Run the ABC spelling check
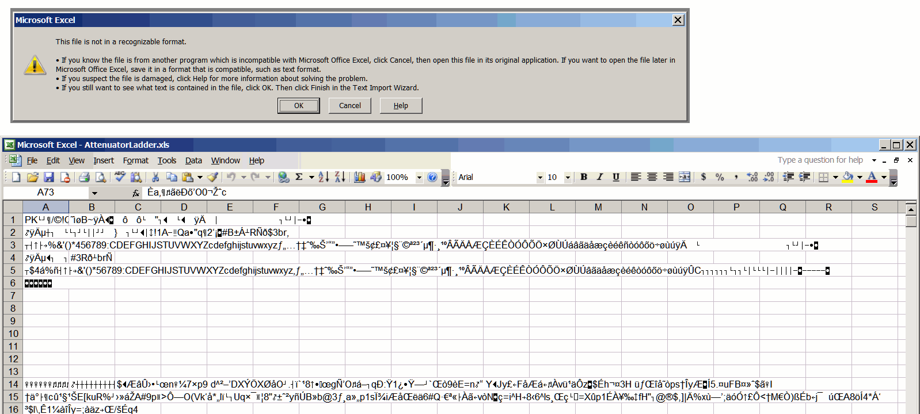Image resolution: width=920 pixels, height=414 pixels. pyautogui.click(x=120, y=177)
